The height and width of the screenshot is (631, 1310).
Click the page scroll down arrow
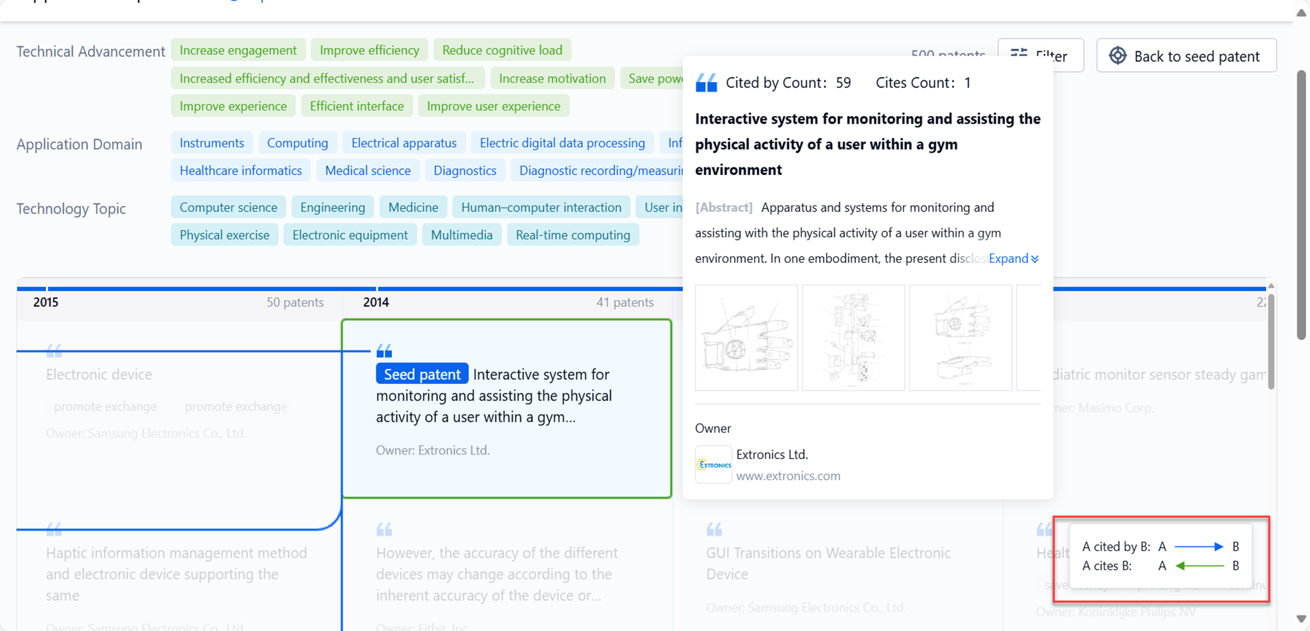tap(1301, 619)
